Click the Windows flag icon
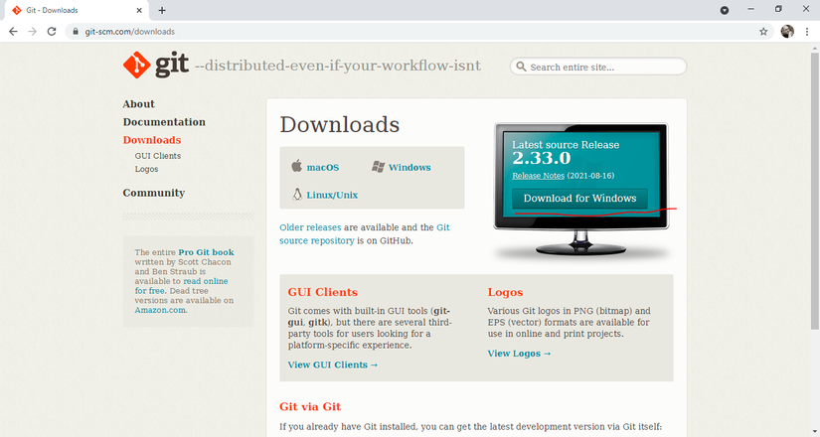 pyautogui.click(x=378, y=167)
